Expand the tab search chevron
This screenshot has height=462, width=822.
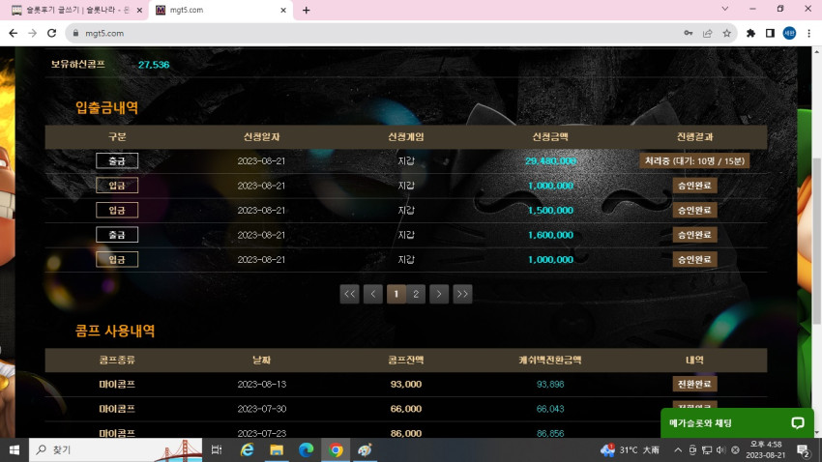tap(725, 9)
